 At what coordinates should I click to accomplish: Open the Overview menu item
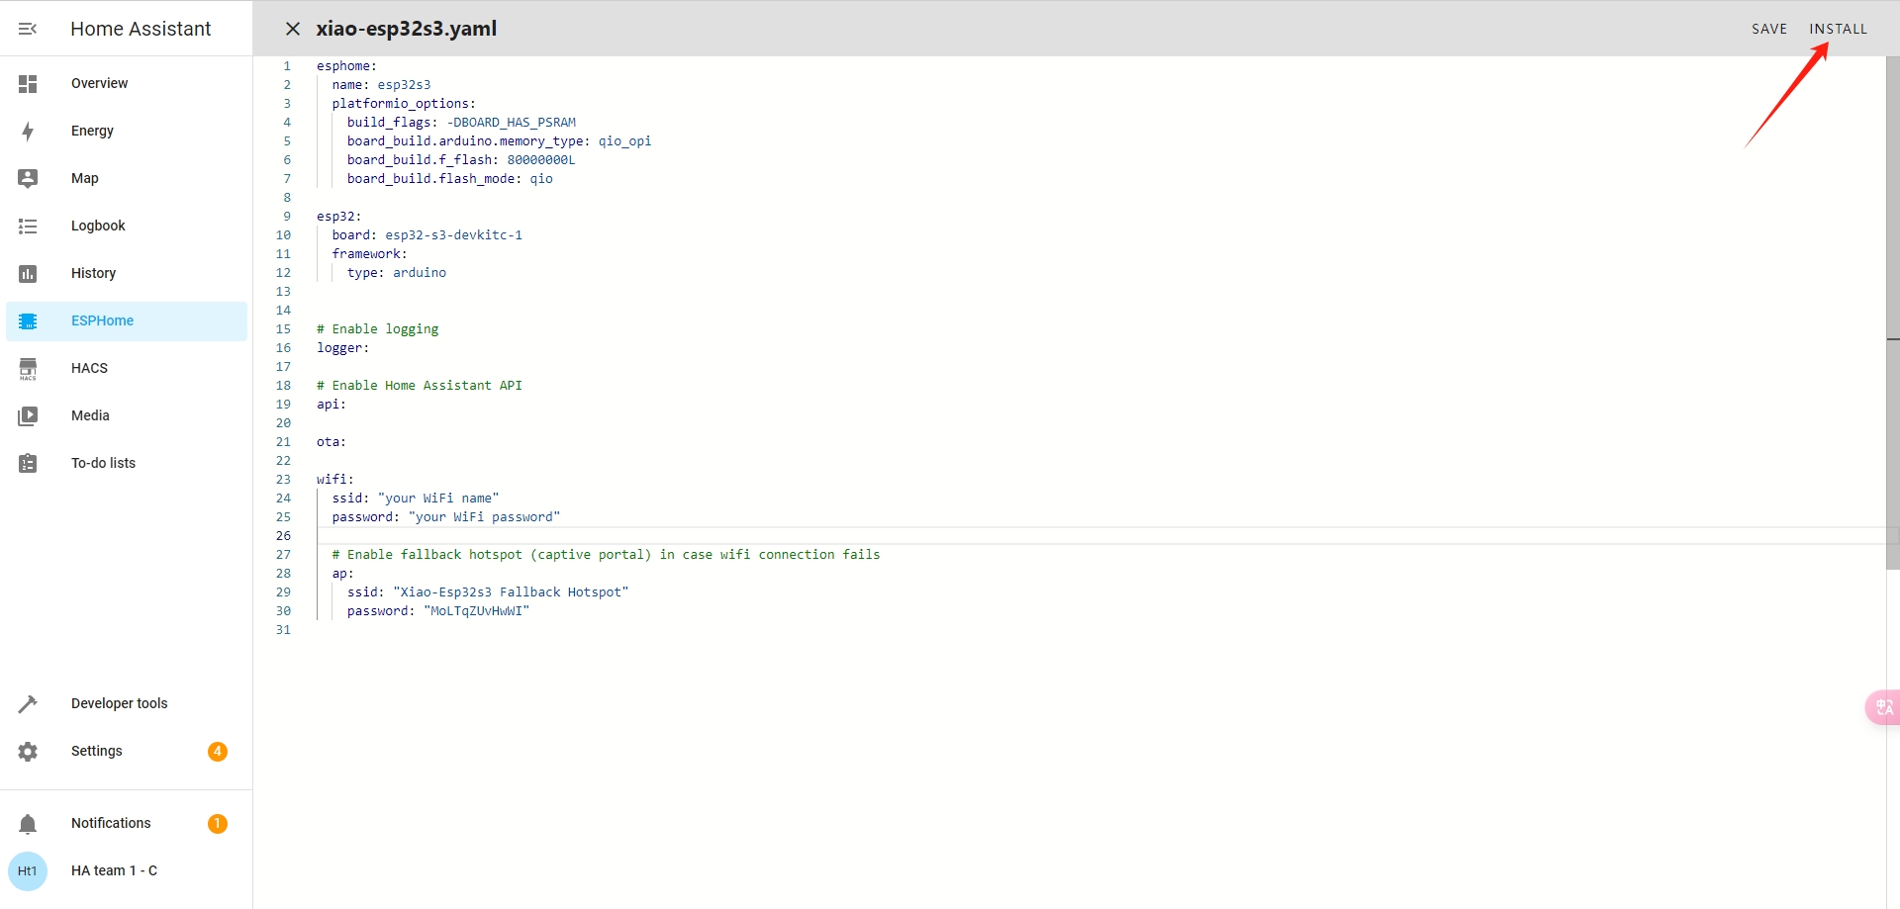(x=127, y=84)
